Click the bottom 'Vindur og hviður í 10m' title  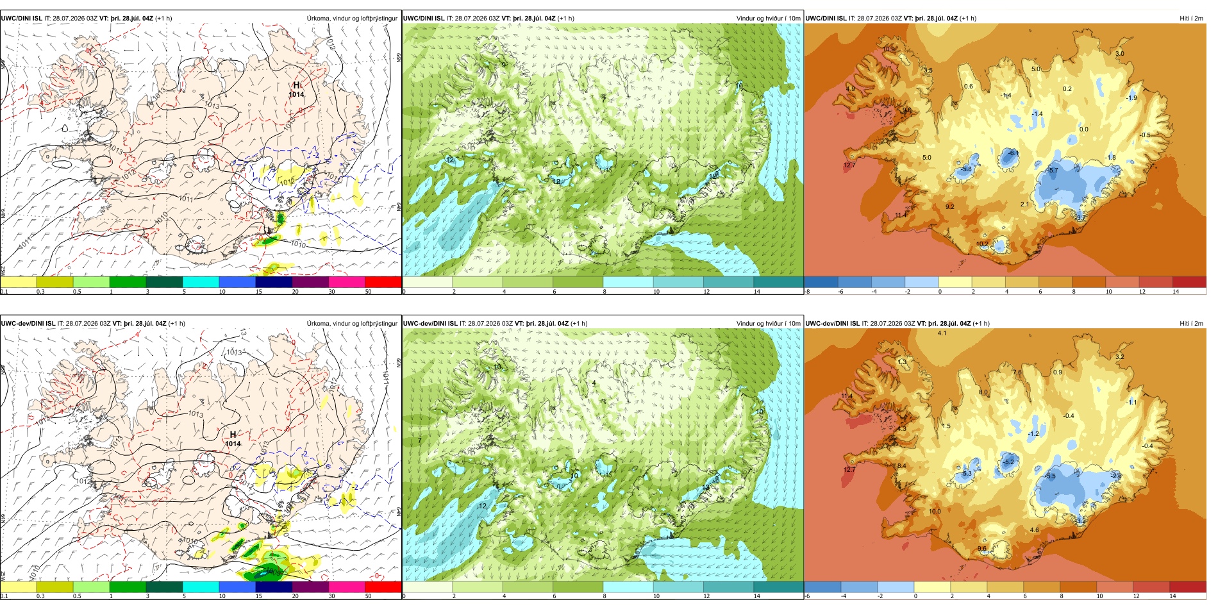tap(768, 324)
